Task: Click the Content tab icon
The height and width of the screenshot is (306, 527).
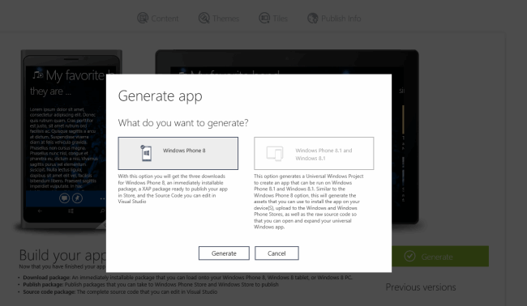Action: tap(143, 18)
